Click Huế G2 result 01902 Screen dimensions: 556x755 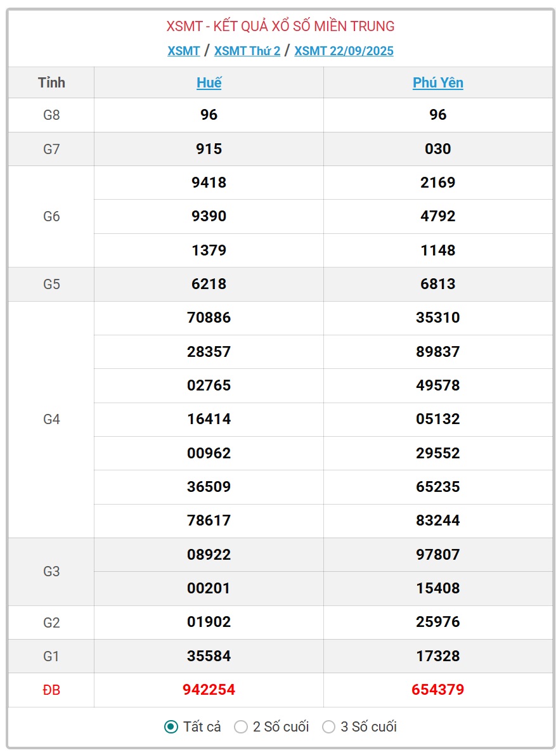tap(209, 622)
